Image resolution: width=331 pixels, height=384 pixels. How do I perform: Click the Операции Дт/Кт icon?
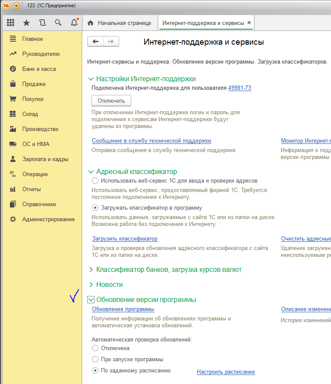coord(13,174)
